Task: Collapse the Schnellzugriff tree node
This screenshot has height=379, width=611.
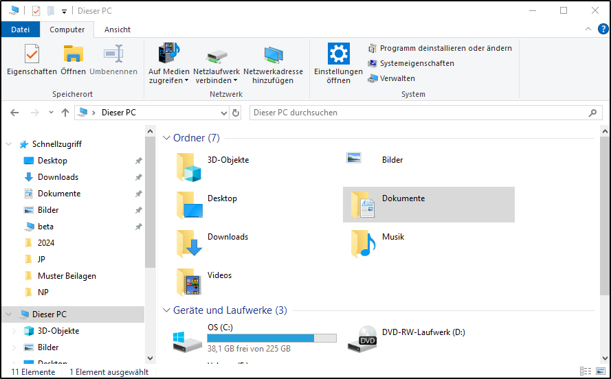Action: pyautogui.click(x=8, y=144)
